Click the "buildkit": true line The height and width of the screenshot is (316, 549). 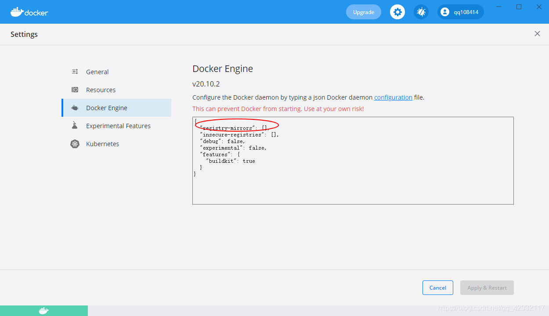[x=231, y=161]
